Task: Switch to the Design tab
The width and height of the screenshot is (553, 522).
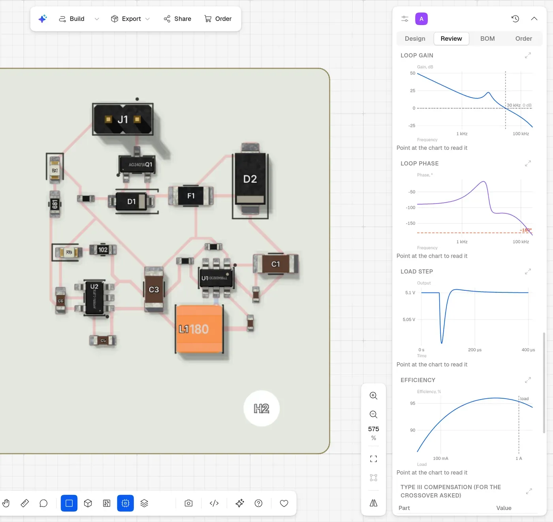Action: [415, 38]
